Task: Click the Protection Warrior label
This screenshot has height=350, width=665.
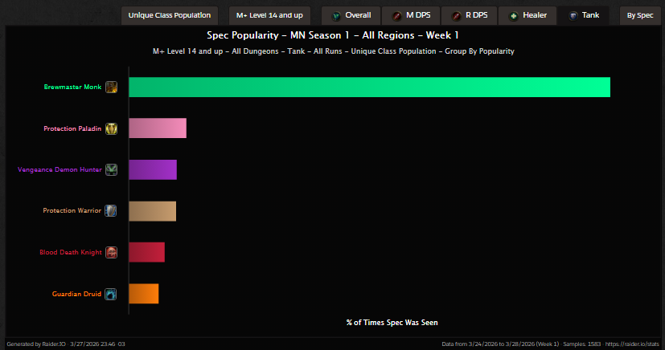Action: point(72,210)
